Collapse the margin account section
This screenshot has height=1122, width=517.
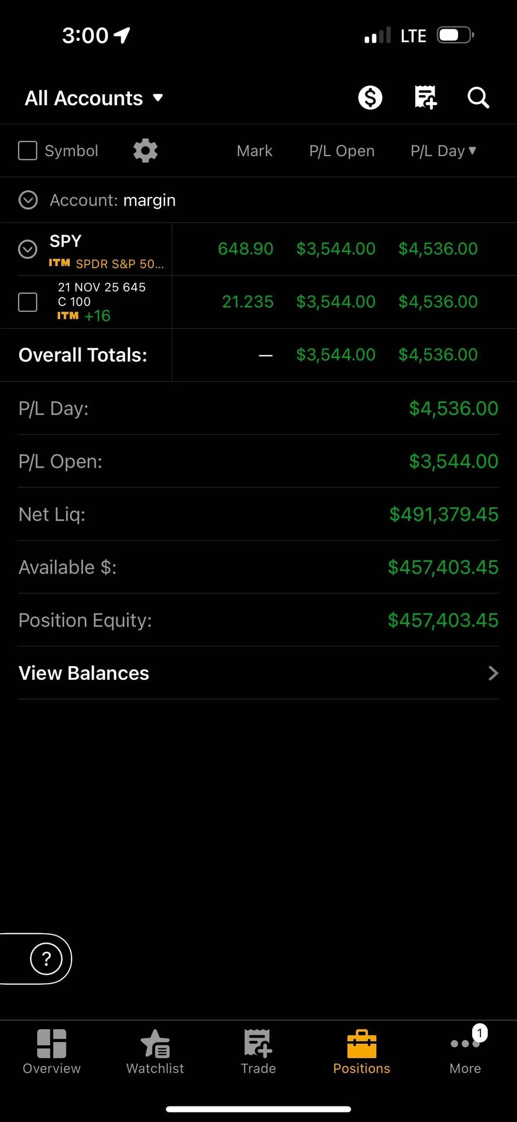(x=28, y=200)
